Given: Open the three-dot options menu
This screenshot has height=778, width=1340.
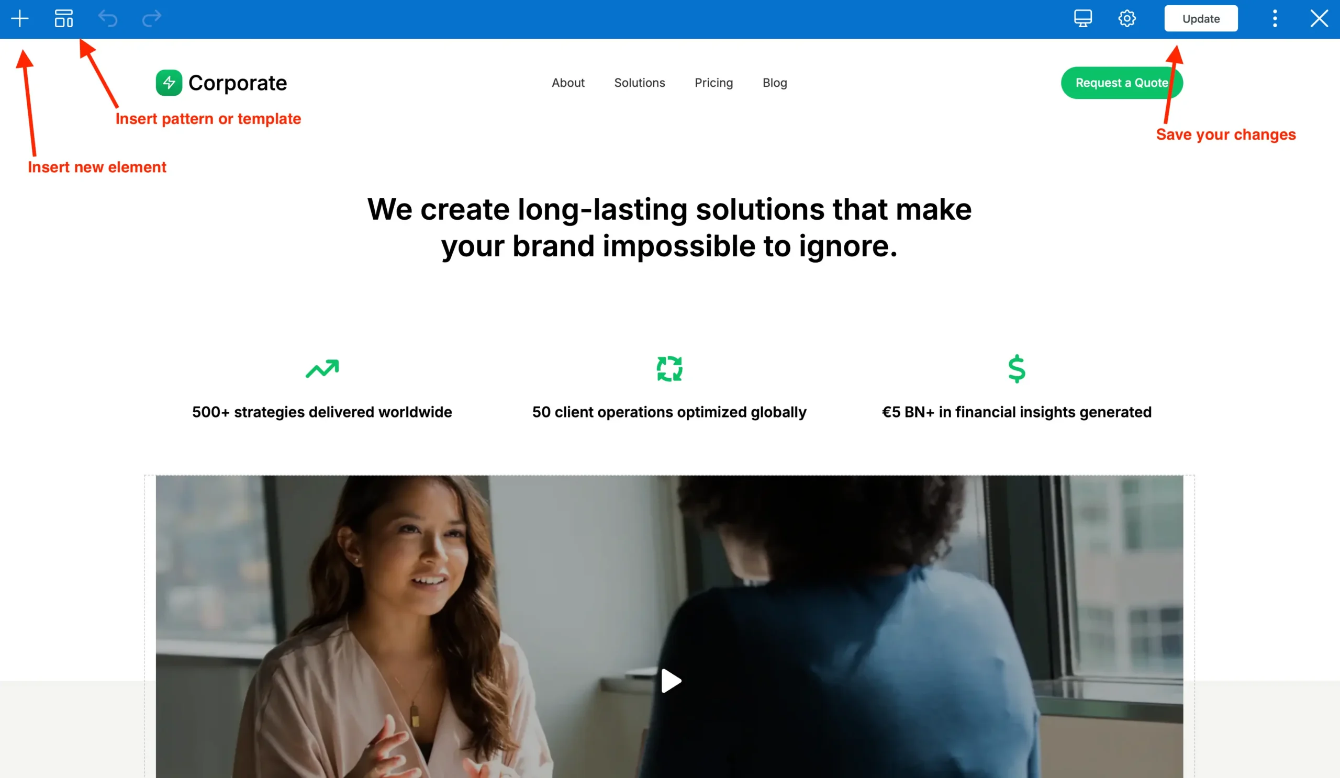Looking at the screenshot, I should [1275, 19].
